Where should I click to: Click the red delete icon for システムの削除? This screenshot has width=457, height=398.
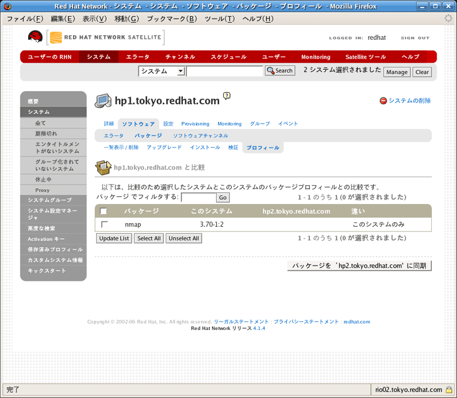(x=383, y=101)
